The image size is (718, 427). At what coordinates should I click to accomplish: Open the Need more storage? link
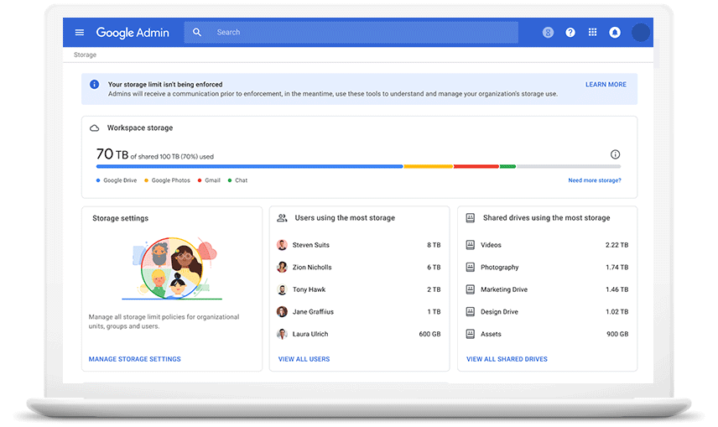[x=595, y=180]
